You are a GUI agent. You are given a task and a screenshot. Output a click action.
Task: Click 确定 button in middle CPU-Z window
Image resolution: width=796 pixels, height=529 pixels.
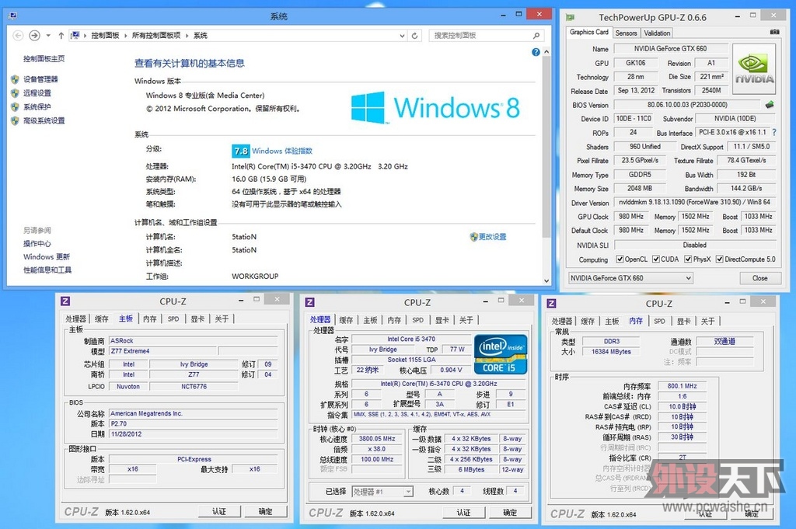tap(510, 512)
